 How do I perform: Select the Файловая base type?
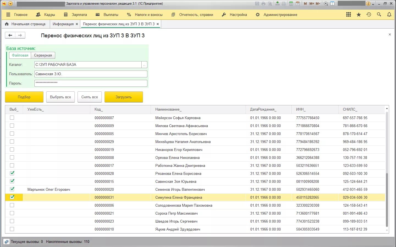coord(20,55)
